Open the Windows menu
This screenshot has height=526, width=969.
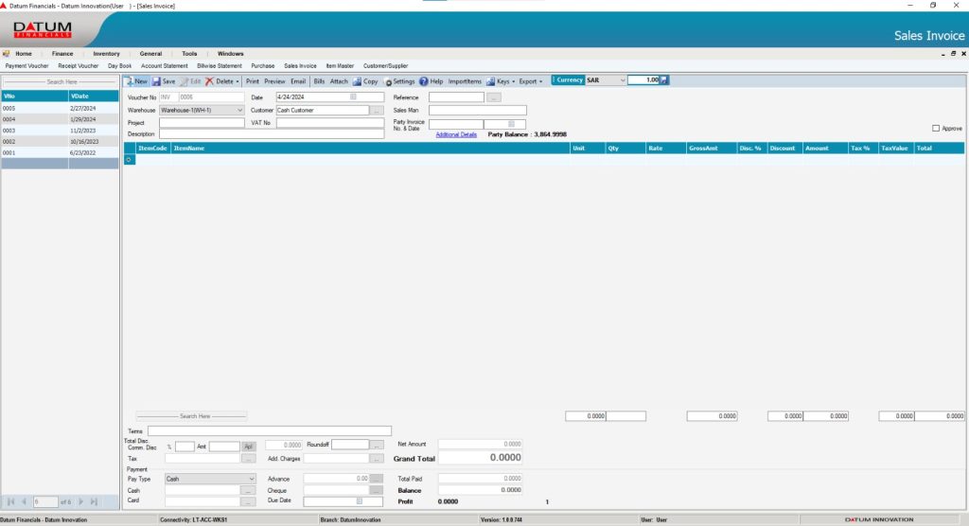[x=231, y=54]
